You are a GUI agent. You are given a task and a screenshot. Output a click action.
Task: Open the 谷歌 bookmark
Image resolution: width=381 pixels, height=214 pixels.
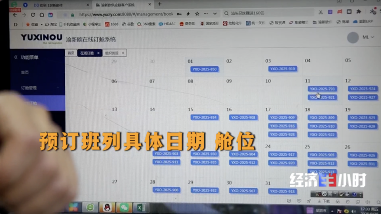[128, 24]
